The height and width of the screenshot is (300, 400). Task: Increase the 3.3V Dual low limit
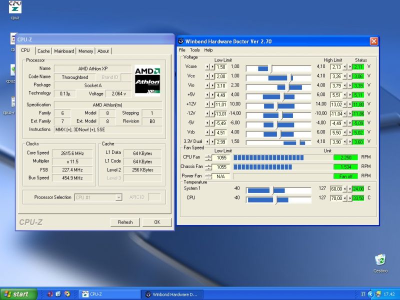[212, 142]
